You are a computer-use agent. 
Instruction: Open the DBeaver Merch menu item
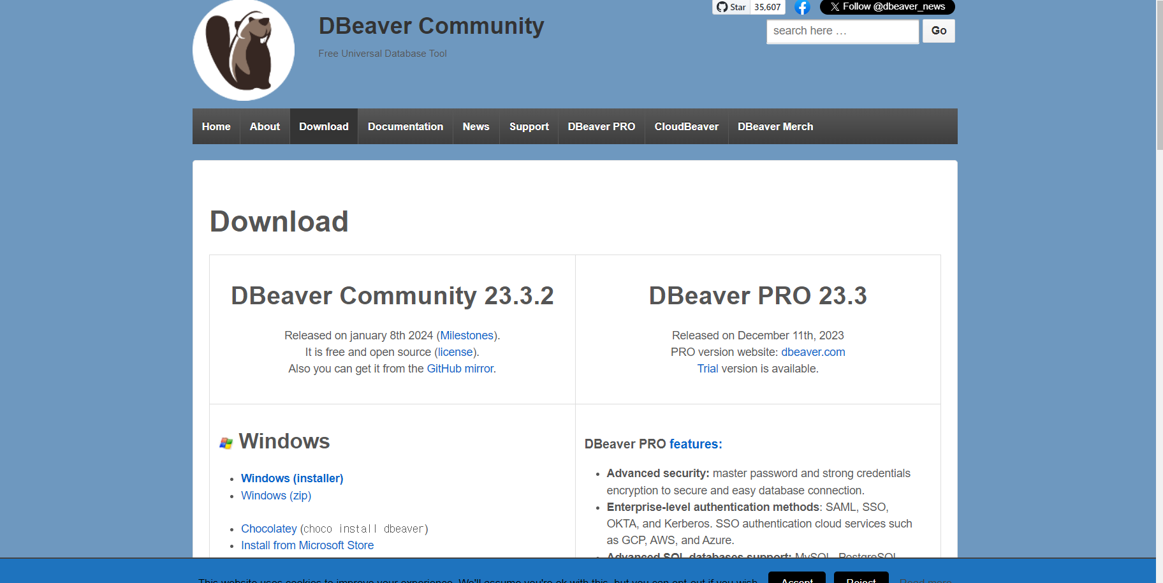pyautogui.click(x=775, y=126)
